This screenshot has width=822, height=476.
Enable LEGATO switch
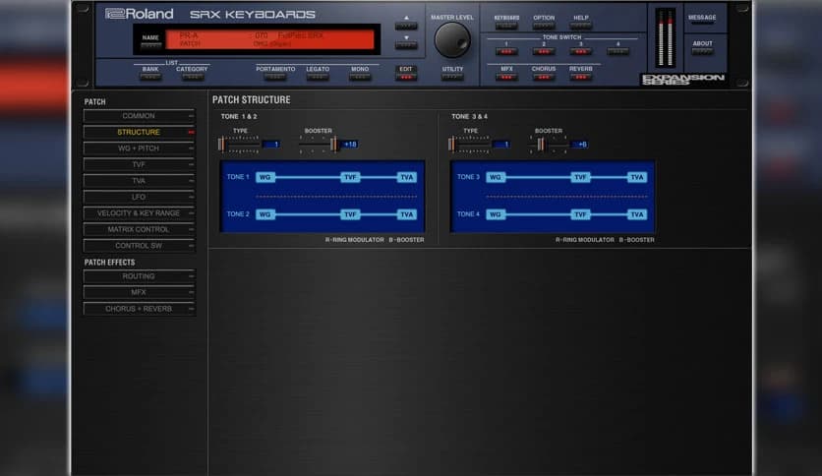pyautogui.click(x=318, y=77)
